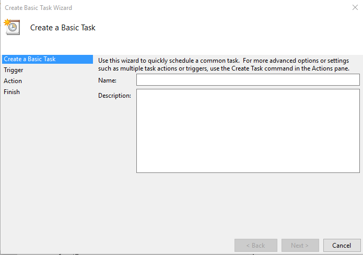363x255 pixels.
Task: Click the task scheduler clock icon
Action: (x=12, y=27)
